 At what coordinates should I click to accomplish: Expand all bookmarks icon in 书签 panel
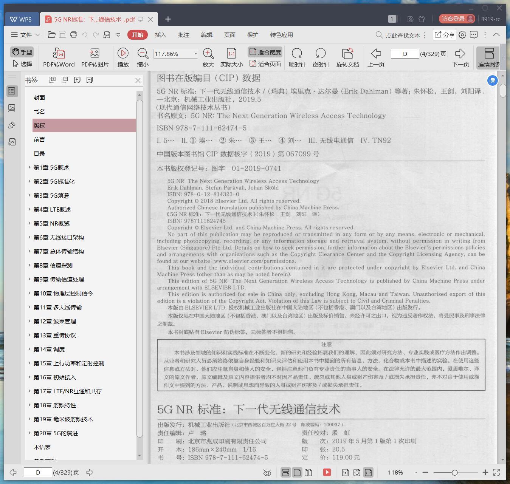coord(52,80)
